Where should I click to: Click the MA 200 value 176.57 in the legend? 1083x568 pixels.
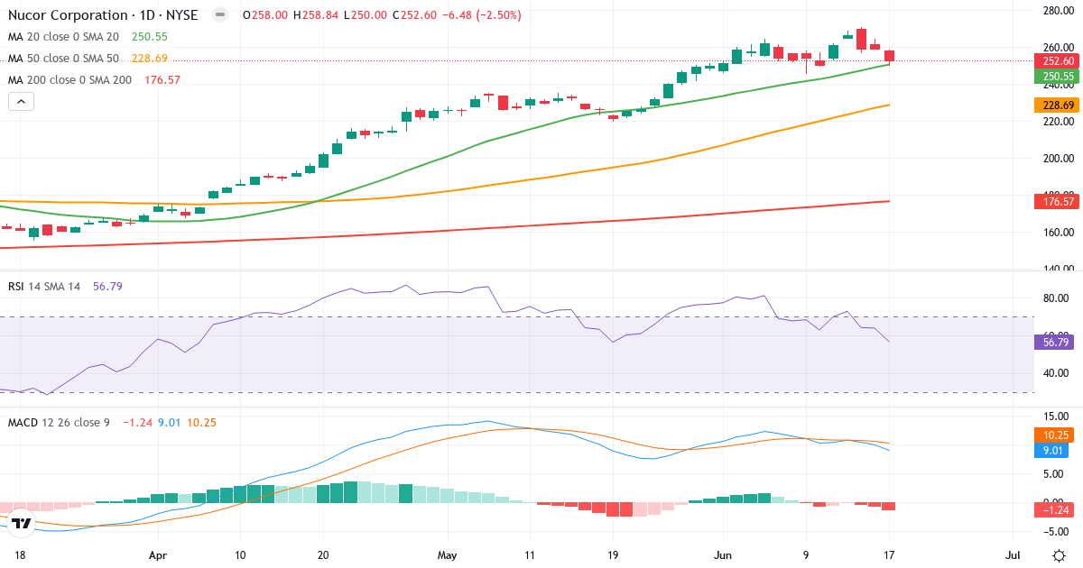pyautogui.click(x=162, y=80)
